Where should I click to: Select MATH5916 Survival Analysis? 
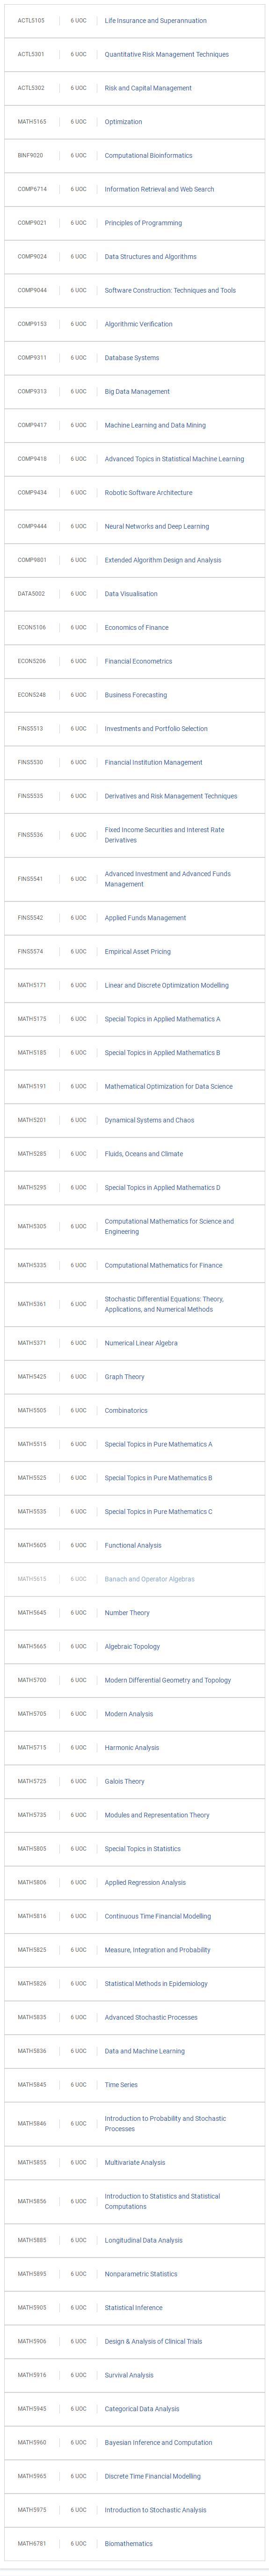pyautogui.click(x=134, y=2375)
